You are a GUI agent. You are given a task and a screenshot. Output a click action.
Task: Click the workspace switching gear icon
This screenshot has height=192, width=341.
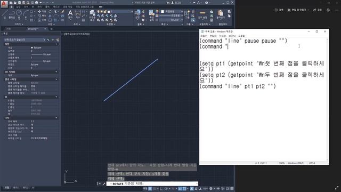coord(211,188)
